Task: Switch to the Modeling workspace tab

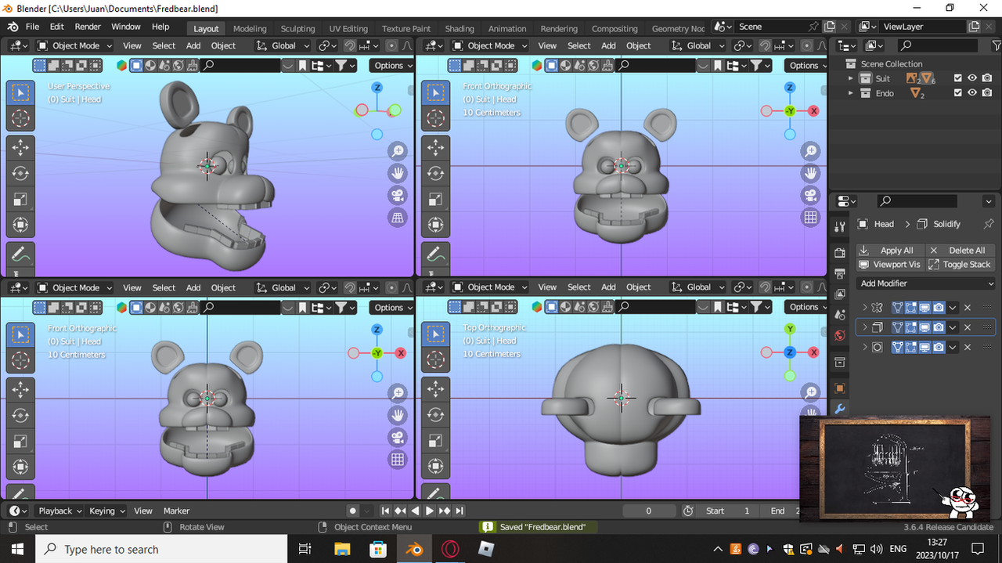Action: coord(250,29)
